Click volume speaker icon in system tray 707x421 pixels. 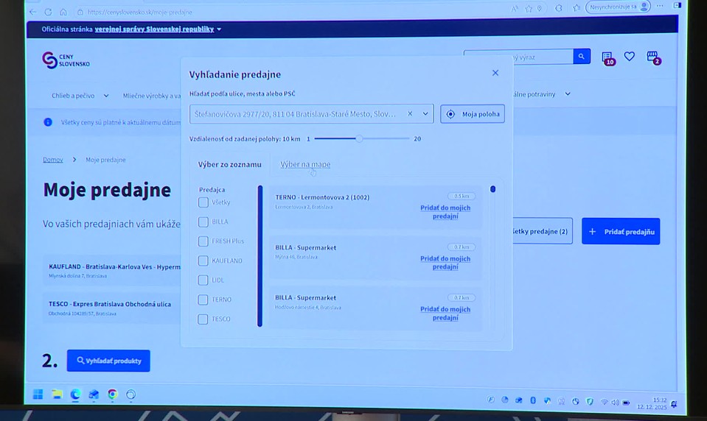615,402
